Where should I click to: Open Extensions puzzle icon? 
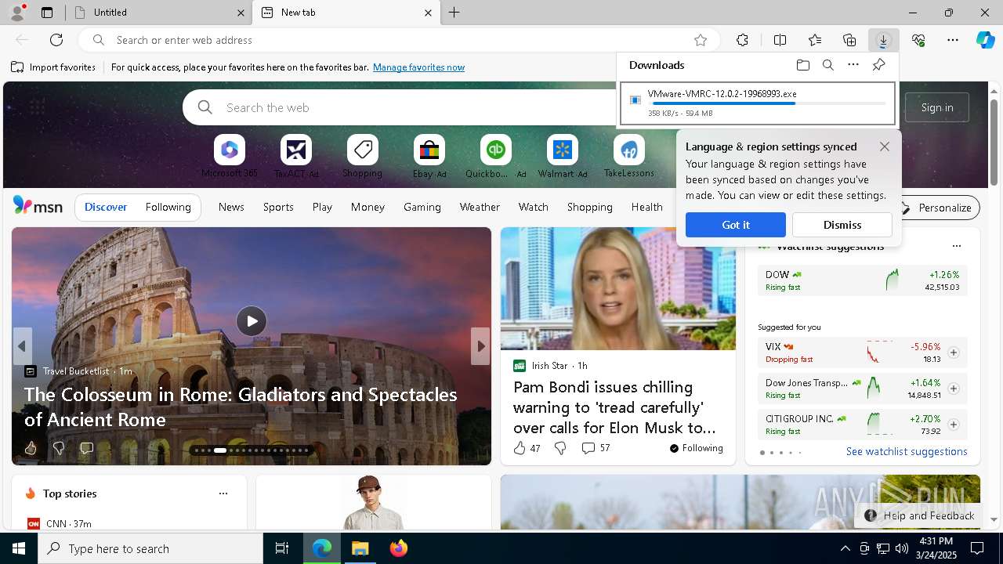click(x=742, y=40)
